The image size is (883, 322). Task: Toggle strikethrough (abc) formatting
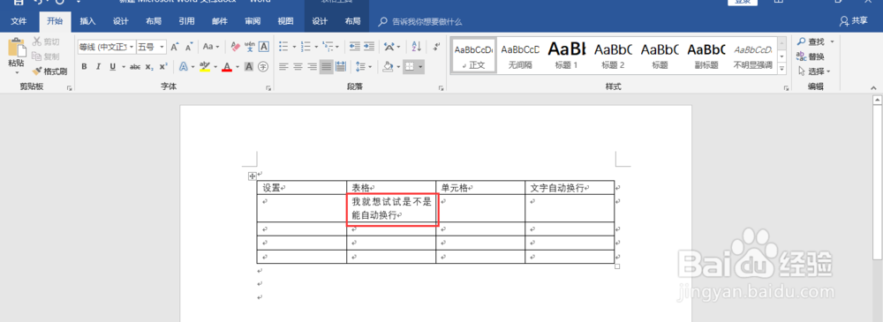[x=135, y=67]
